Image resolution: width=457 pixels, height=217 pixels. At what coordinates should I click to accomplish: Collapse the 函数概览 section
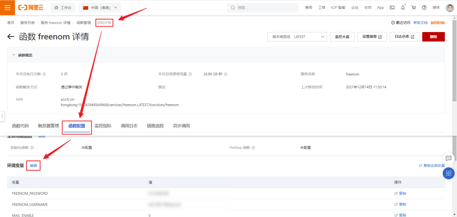[x=14, y=55]
